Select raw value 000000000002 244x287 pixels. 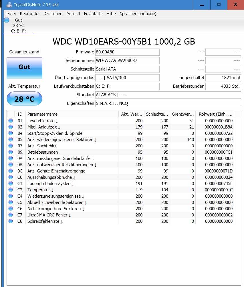[219, 215]
